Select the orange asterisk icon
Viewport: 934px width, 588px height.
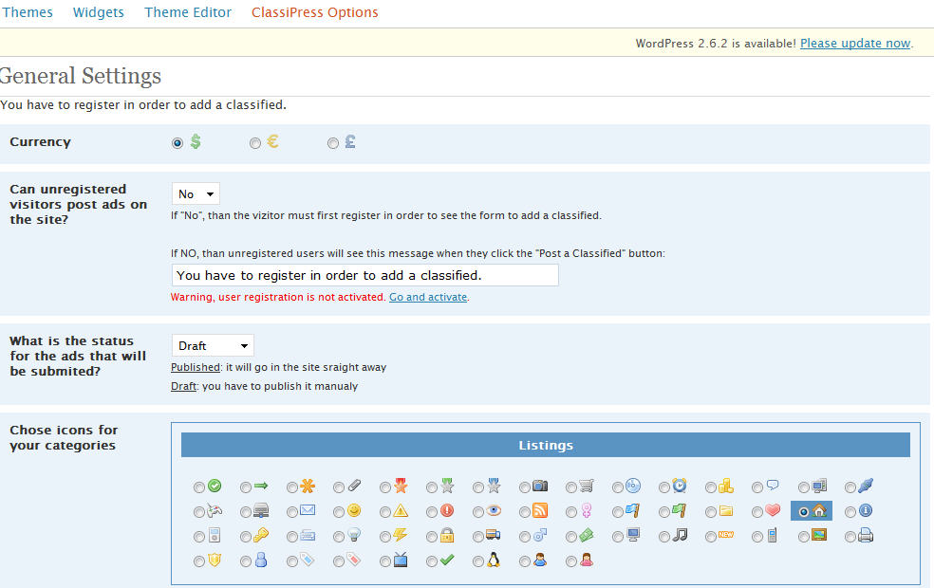(308, 487)
